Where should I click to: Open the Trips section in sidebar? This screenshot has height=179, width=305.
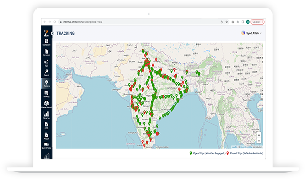tap(46, 63)
